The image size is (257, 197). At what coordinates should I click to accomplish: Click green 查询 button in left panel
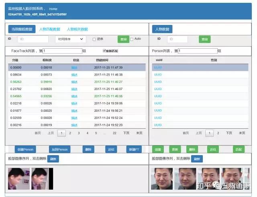(123, 39)
